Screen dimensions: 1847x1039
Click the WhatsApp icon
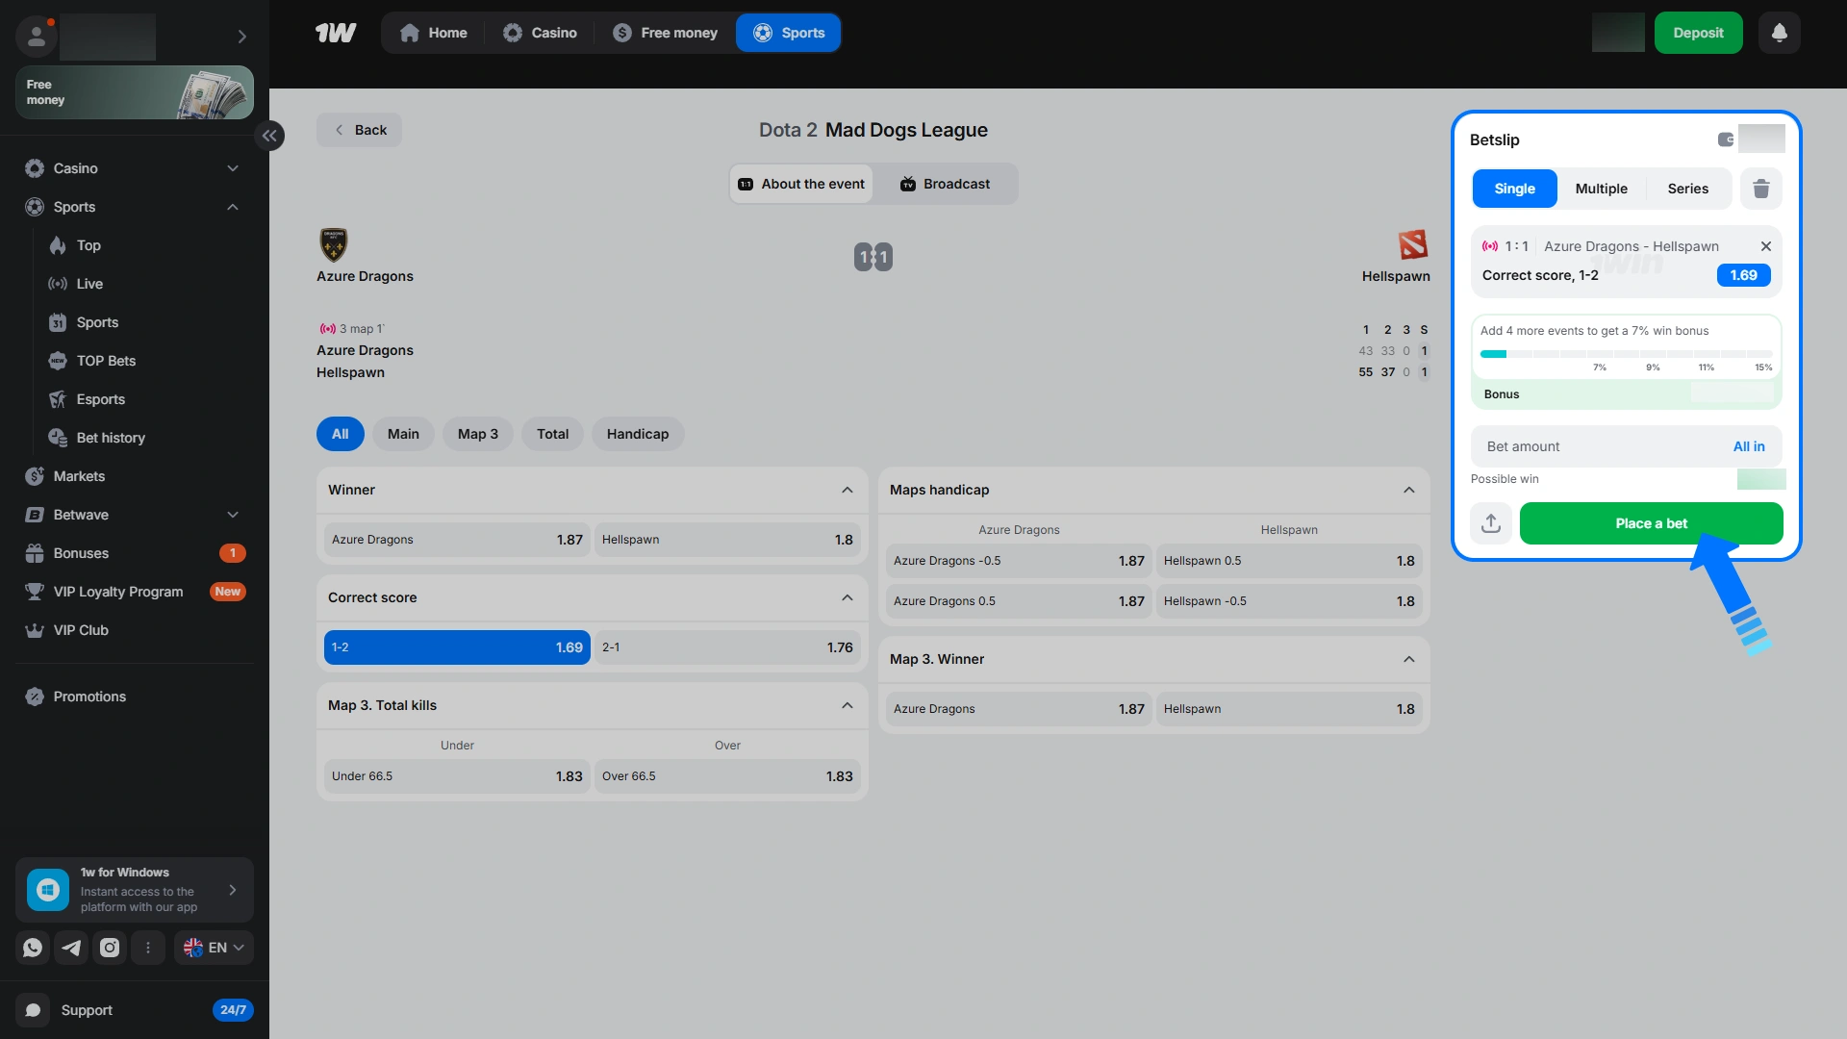click(33, 948)
